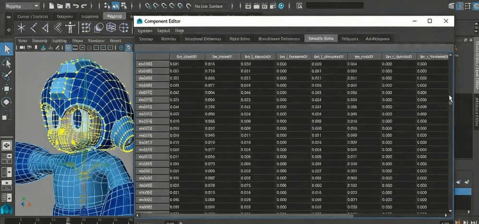479x224 pixels.
Task: Click the Open scene folder icon
Action: point(60,6)
